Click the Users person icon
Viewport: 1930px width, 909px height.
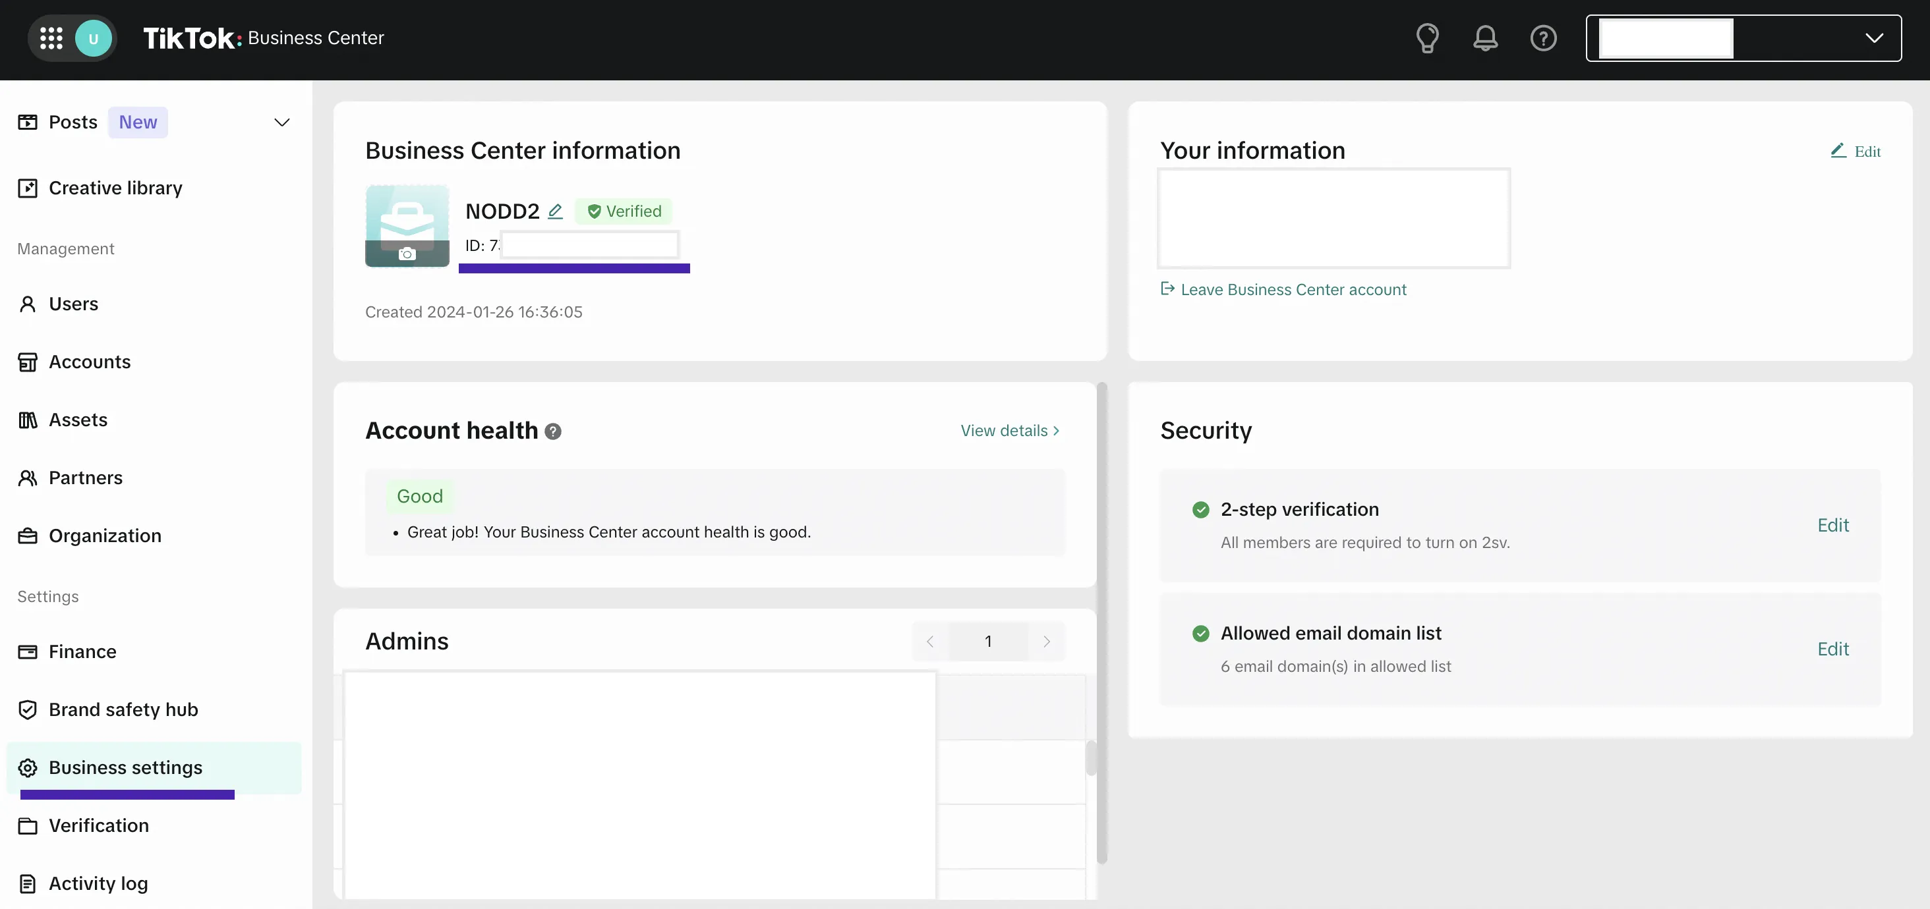tap(28, 304)
